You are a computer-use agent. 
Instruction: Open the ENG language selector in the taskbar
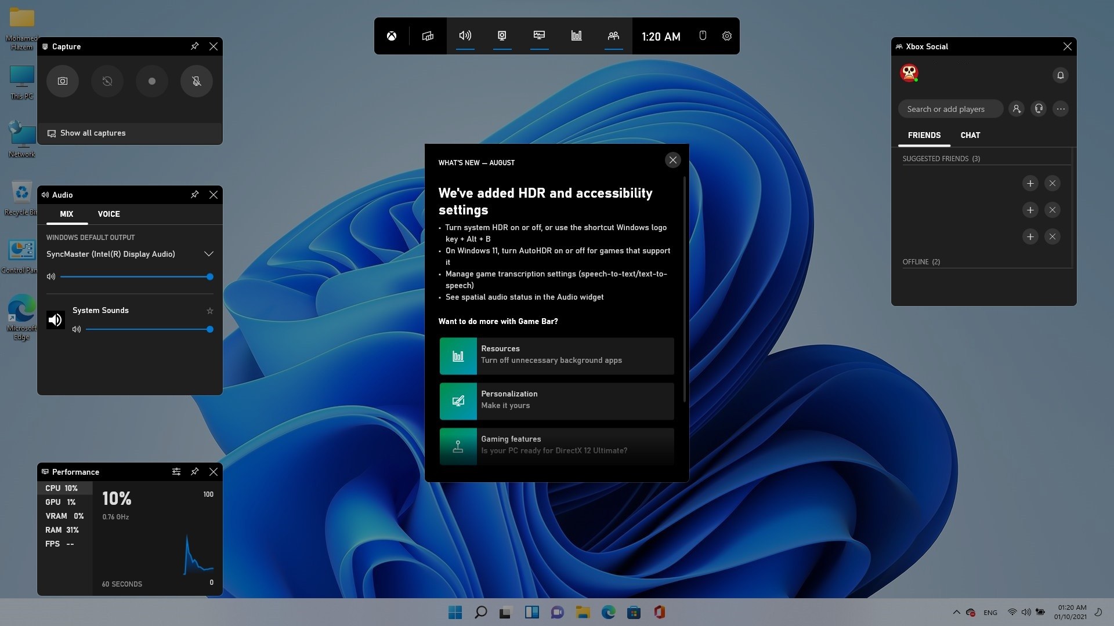pos(990,613)
